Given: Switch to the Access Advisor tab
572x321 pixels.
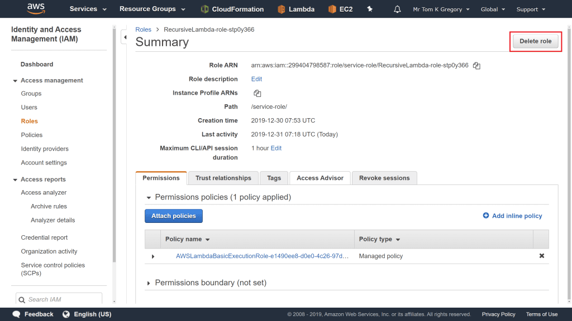Looking at the screenshot, I should click(320, 178).
